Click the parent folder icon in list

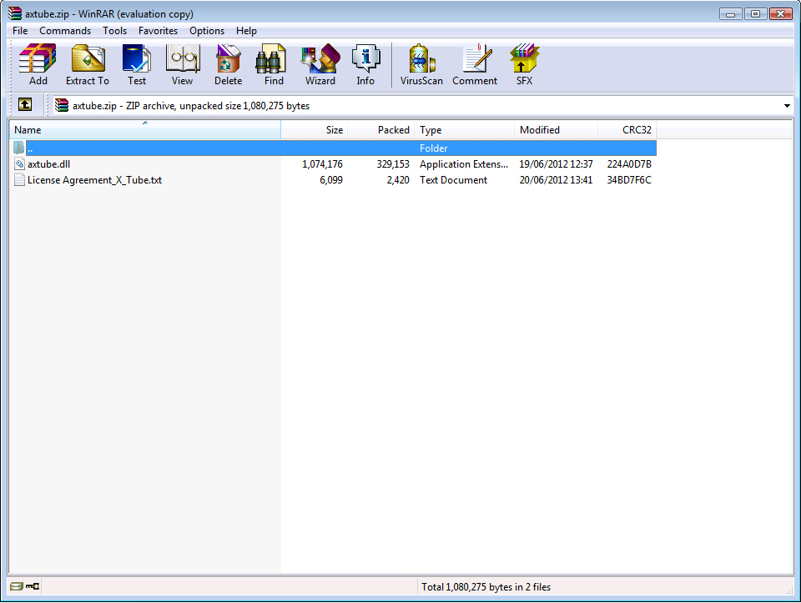point(19,148)
